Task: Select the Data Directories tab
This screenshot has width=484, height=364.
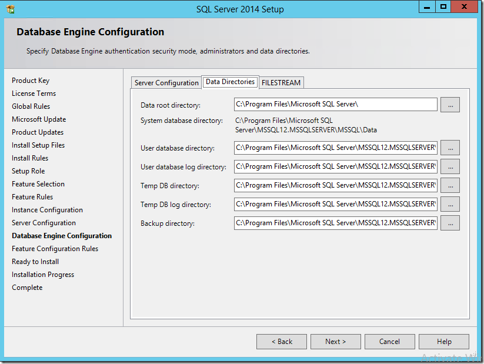Action: pos(231,82)
